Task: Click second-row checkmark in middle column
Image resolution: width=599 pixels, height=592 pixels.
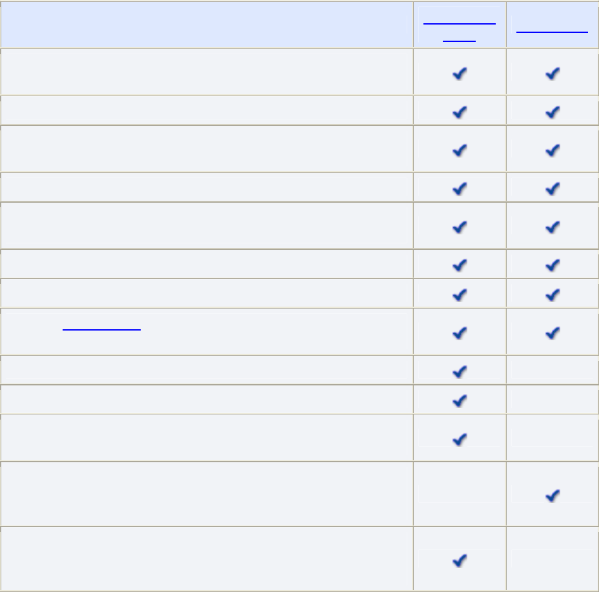Action: point(460,112)
